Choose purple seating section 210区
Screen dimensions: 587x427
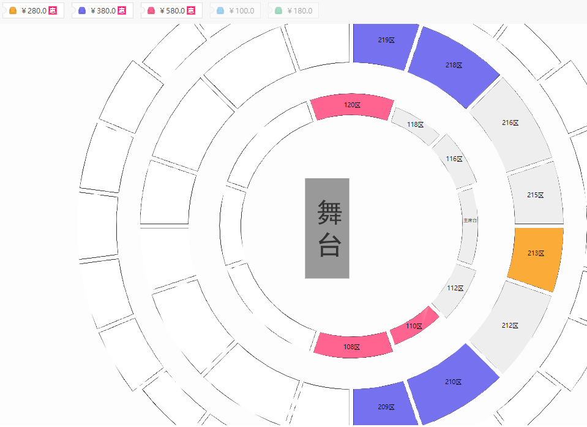click(452, 384)
